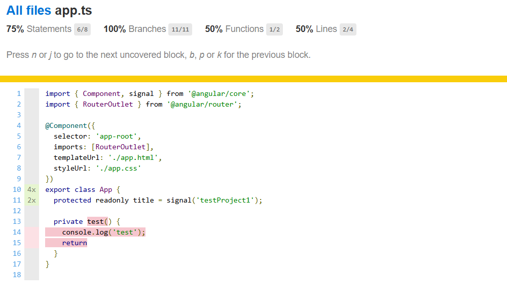Select line number 1 in the gutter

point(19,93)
